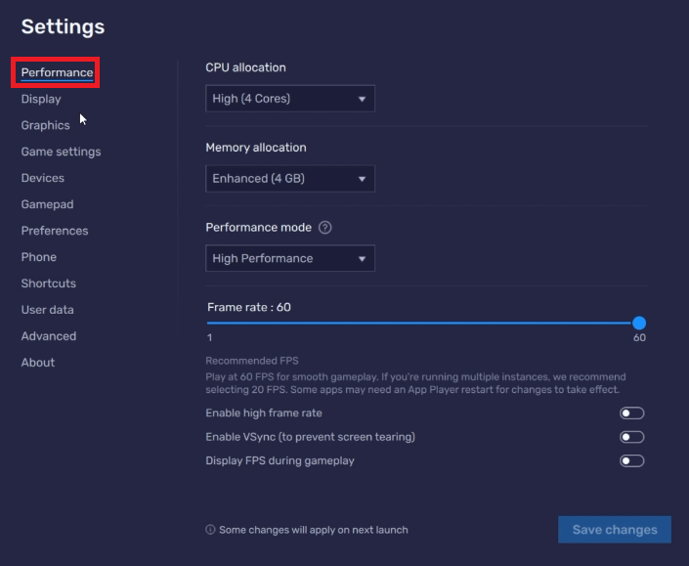Expand the Memory allocation dropdown
This screenshot has height=566, width=689.
[290, 179]
